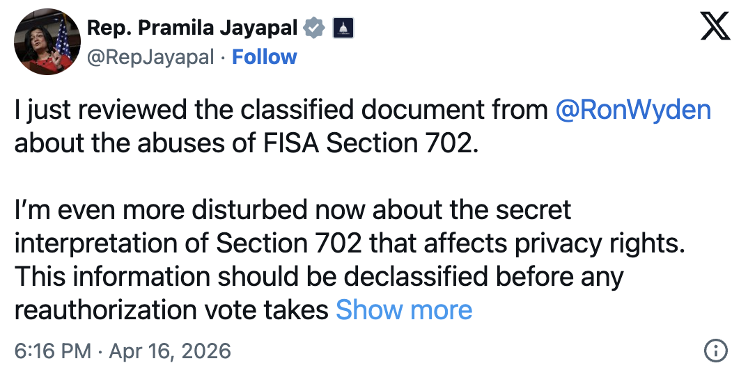Click the 6:16 PM time text
Image resolution: width=748 pixels, height=377 pixels.
(x=52, y=351)
